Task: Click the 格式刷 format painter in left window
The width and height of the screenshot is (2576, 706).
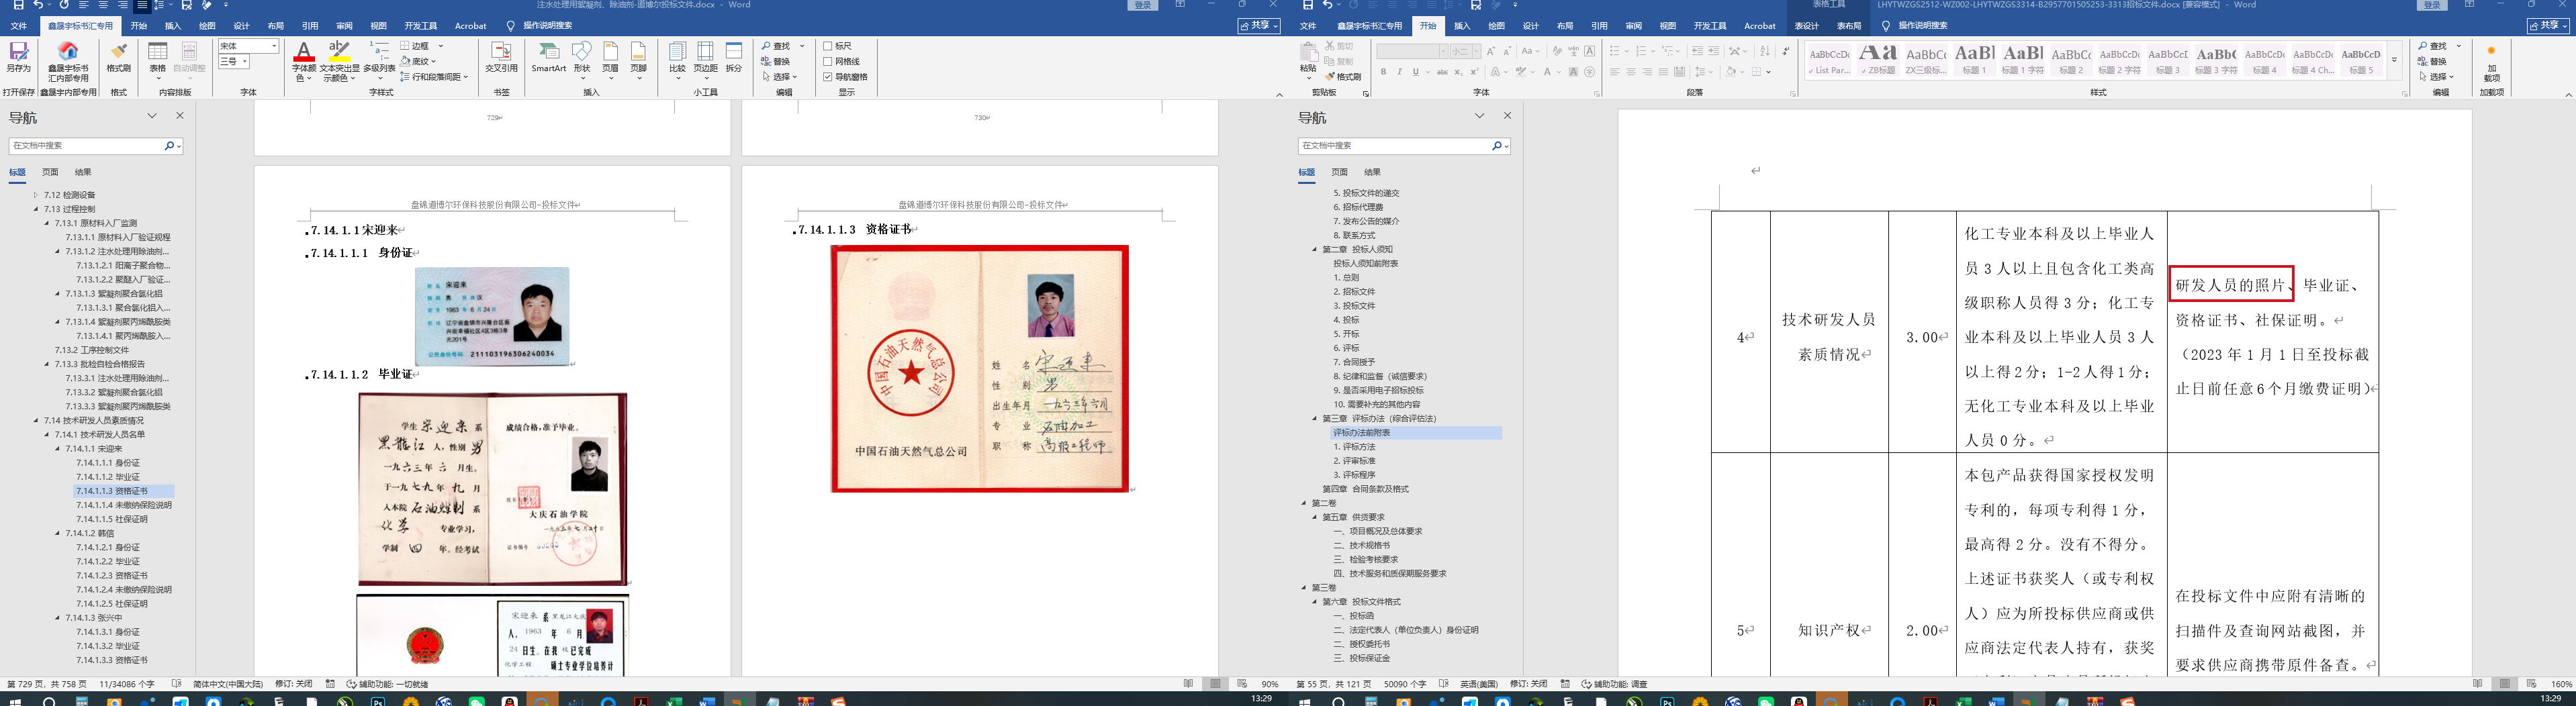Action: point(118,57)
